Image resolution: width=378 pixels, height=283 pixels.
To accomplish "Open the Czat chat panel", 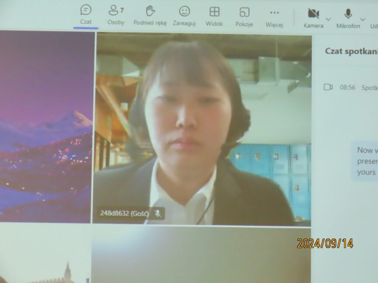I will tap(86, 10).
